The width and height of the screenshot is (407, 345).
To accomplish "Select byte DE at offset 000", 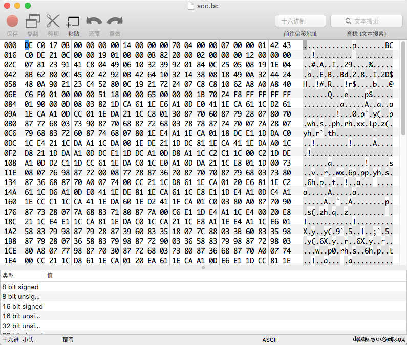I will 29,45.
